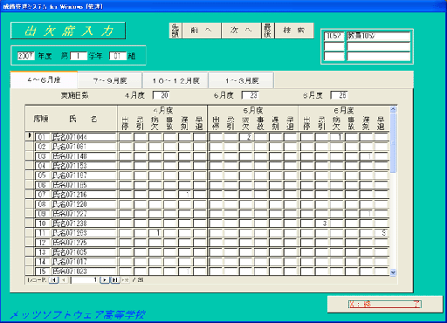Image resolution: width=447 pixels, height=323 pixels.
Task: Click the teacher name field 教員1057
Action: pos(378,36)
